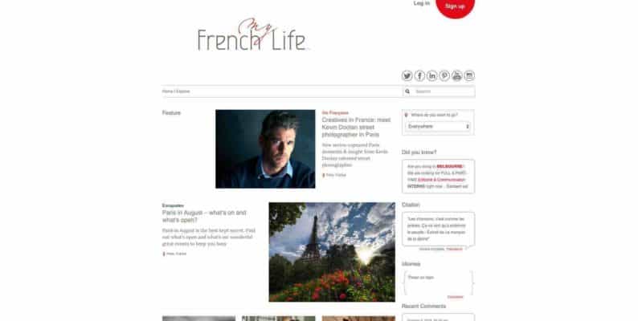Click inside the Search text field
Screen dimensions: 638x321
(444, 91)
